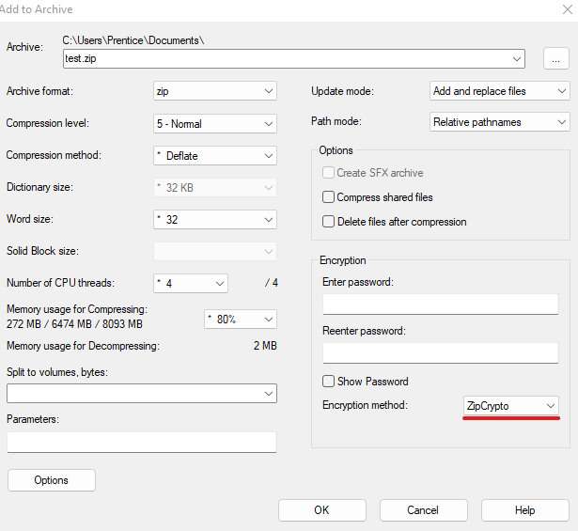Check Delete files after compression

point(329,222)
